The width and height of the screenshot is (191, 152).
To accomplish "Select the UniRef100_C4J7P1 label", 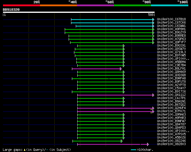I will click(x=171, y=98).
